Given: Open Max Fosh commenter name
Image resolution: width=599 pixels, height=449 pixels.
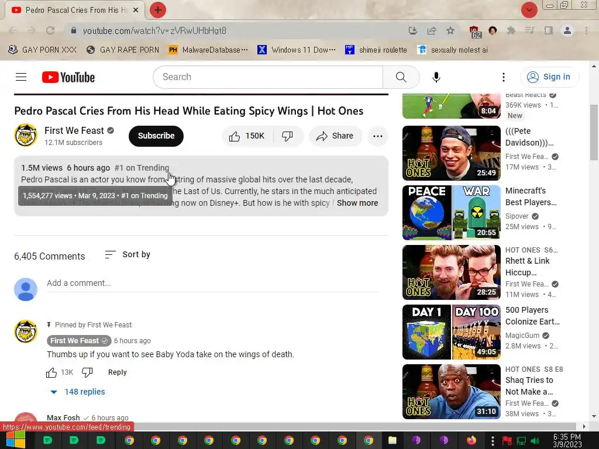Looking at the screenshot, I should (63, 417).
